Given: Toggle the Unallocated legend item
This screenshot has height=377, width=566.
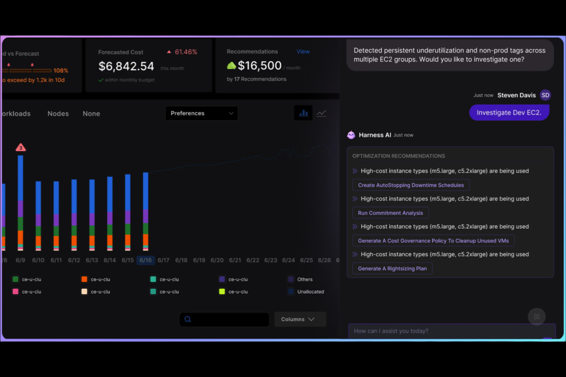Looking at the screenshot, I should [x=291, y=291].
